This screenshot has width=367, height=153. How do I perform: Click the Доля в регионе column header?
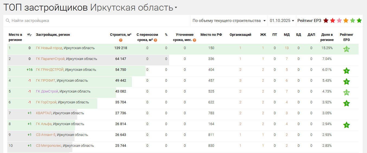tap(327, 37)
